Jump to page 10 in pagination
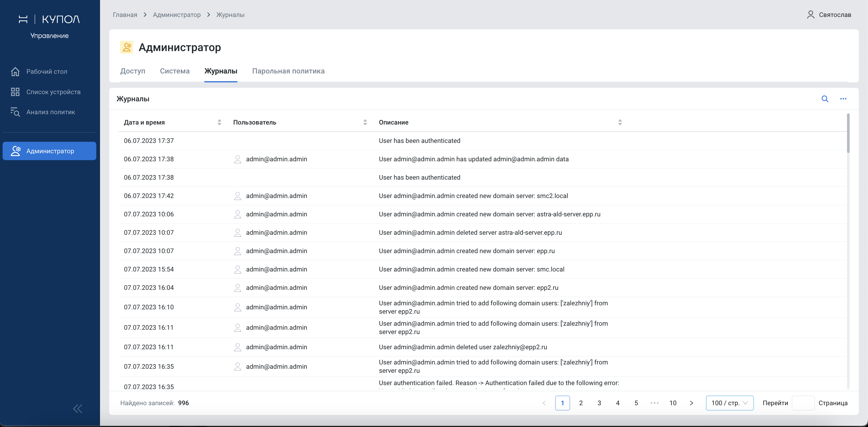 pyautogui.click(x=673, y=403)
